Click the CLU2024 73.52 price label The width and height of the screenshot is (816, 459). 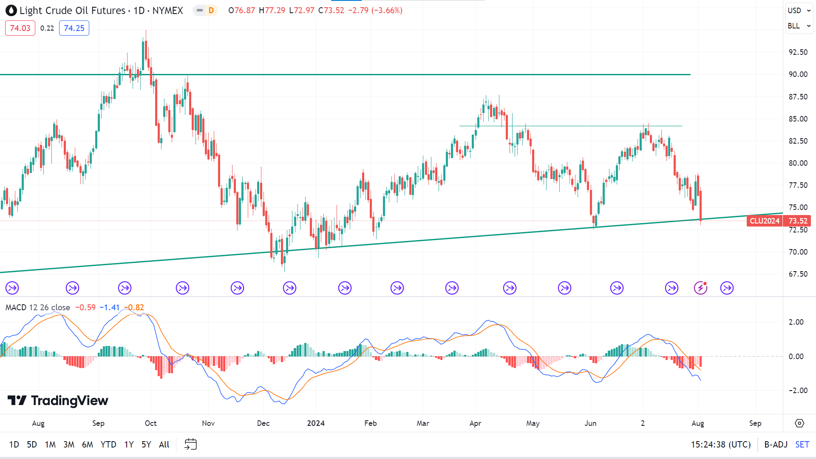click(778, 221)
